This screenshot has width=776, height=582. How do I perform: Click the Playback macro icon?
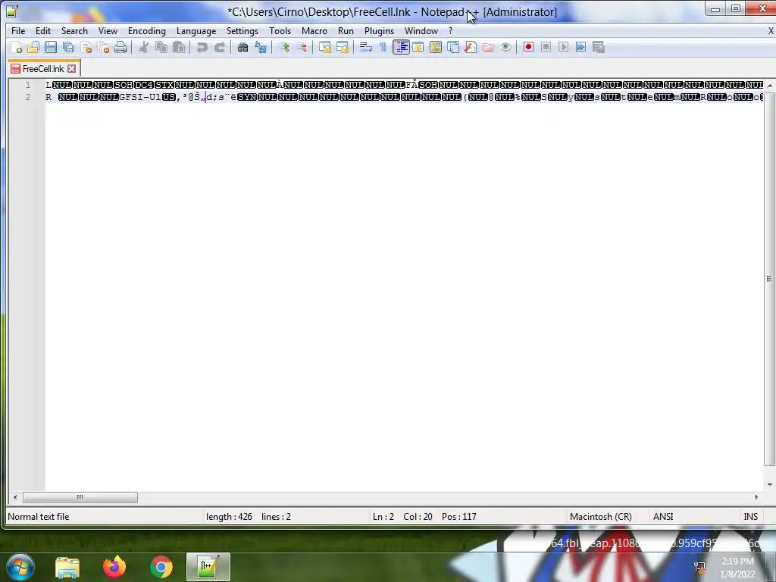[x=563, y=48]
